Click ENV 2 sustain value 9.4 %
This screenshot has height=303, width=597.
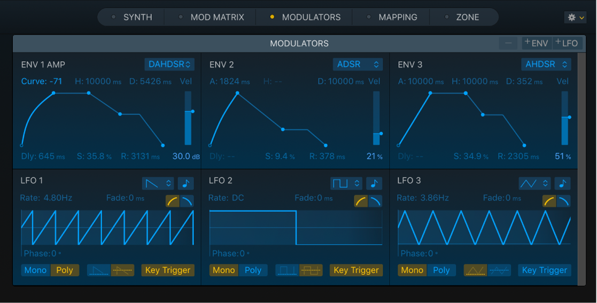(280, 157)
